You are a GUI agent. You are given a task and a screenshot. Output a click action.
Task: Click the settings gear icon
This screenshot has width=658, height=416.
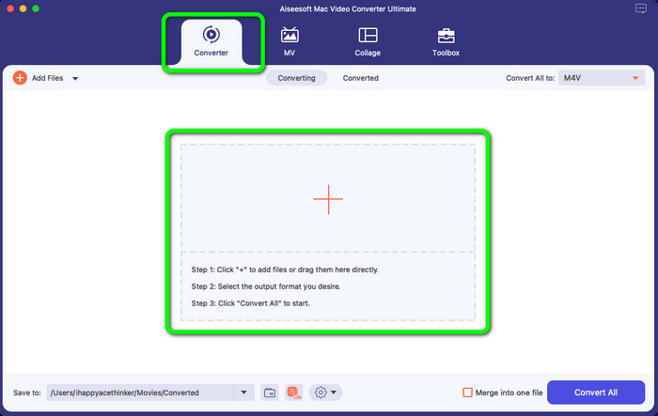click(321, 393)
